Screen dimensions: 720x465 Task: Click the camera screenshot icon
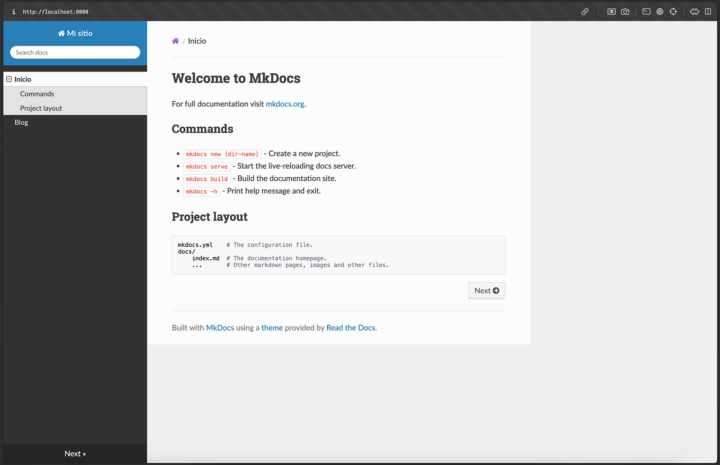point(625,12)
